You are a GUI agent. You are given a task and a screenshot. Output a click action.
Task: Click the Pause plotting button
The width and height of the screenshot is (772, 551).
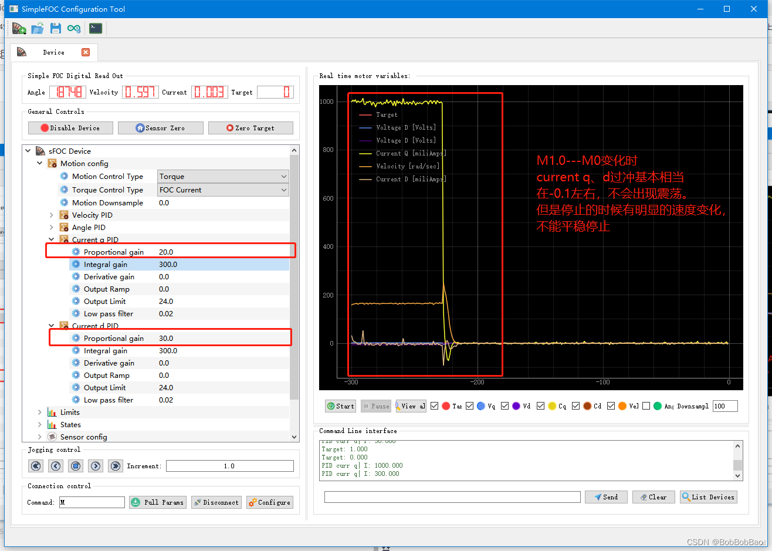point(375,406)
